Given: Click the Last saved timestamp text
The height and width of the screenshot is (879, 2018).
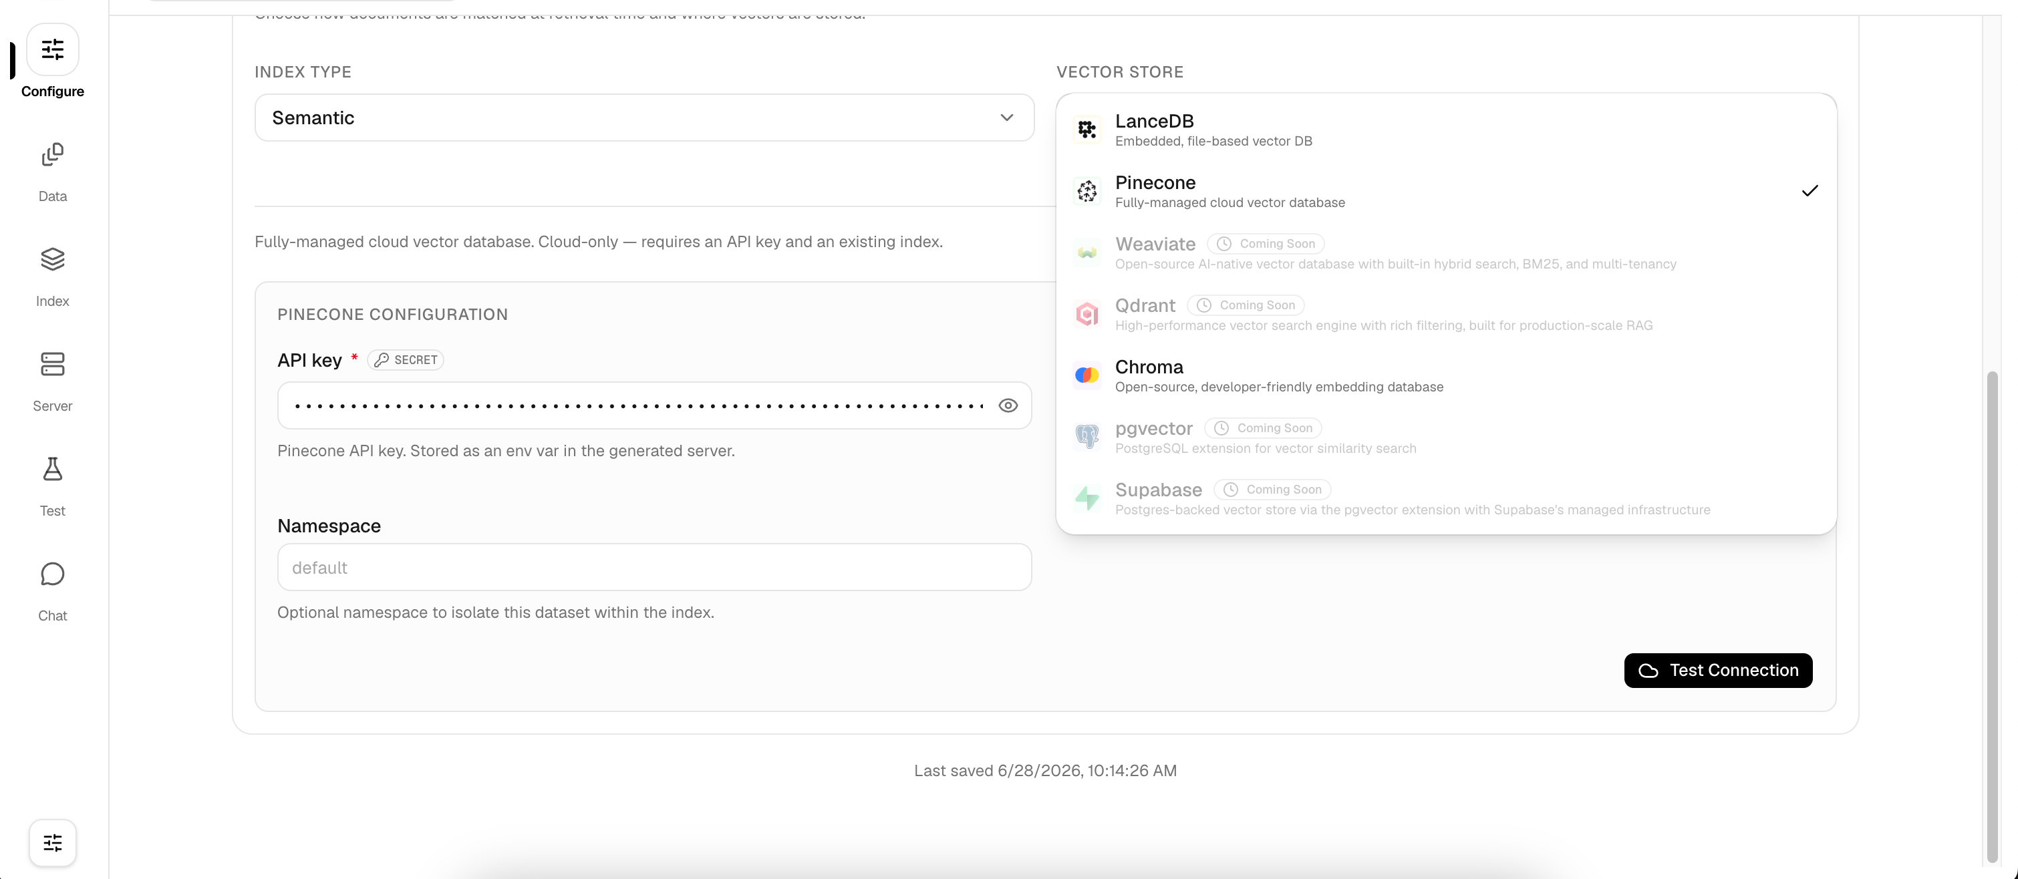Looking at the screenshot, I should point(1045,771).
